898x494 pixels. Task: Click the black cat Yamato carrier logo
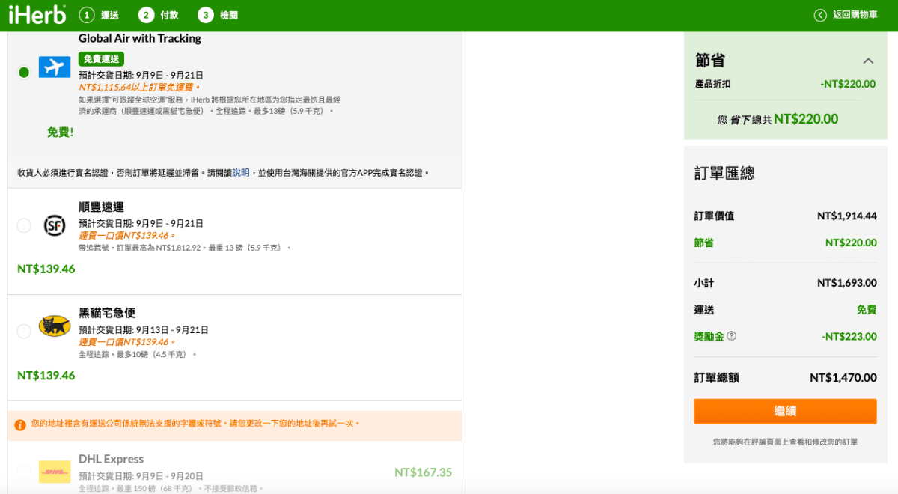tap(55, 326)
